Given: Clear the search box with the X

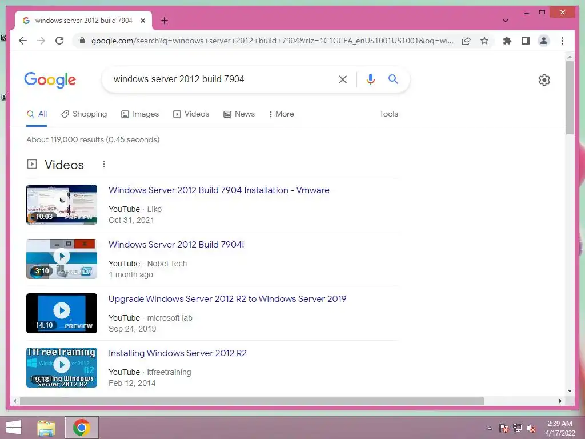Looking at the screenshot, I should 343,79.
